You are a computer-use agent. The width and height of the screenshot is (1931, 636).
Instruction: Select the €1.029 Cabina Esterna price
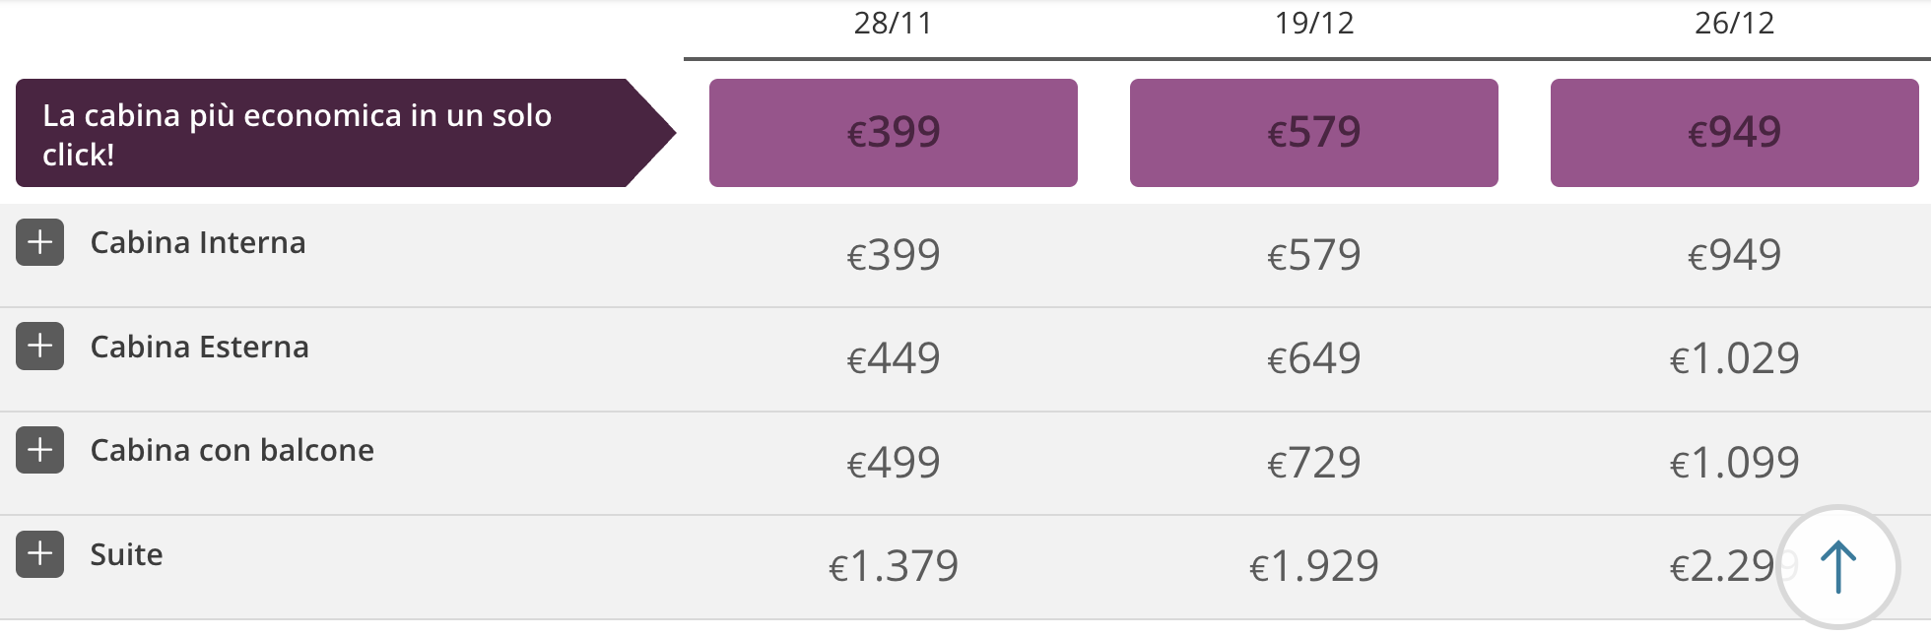tap(1735, 358)
